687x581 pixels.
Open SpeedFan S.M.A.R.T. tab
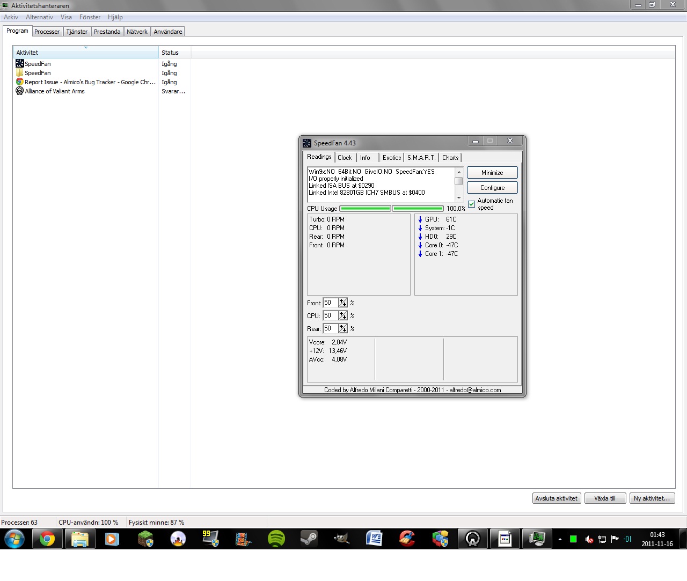pos(421,158)
